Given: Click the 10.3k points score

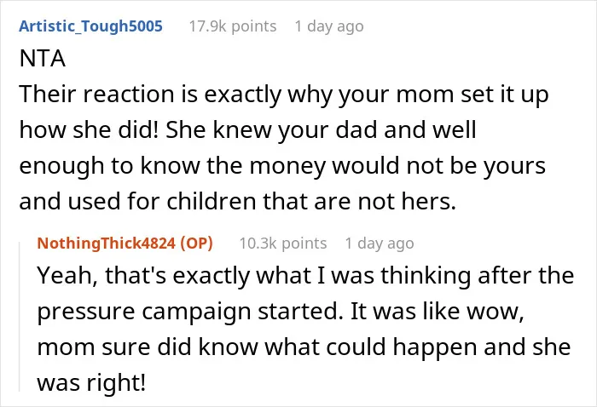Looking at the screenshot, I should pyautogui.click(x=283, y=244).
